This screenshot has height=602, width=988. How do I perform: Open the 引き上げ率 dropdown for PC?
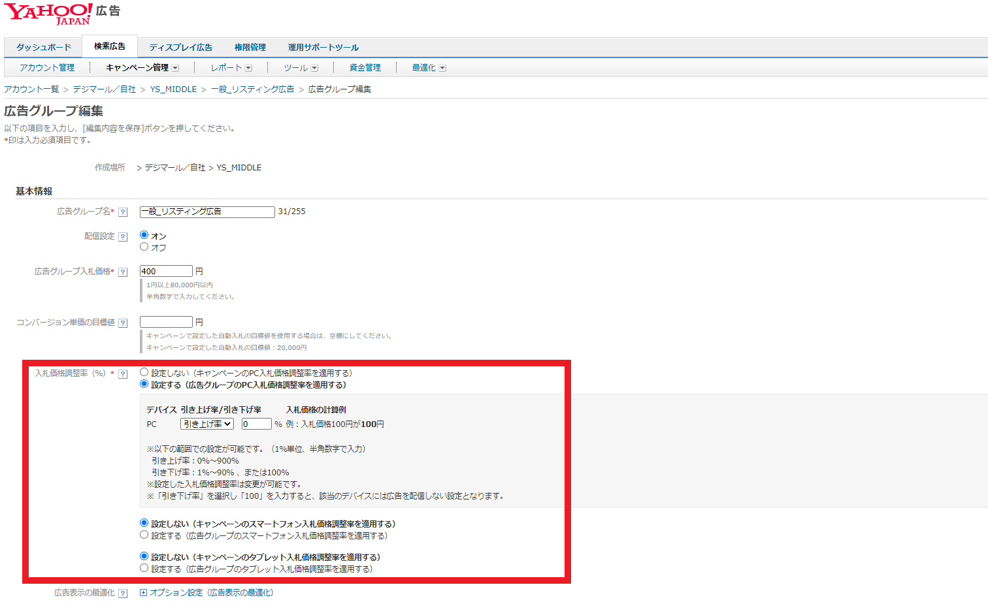[x=207, y=424]
